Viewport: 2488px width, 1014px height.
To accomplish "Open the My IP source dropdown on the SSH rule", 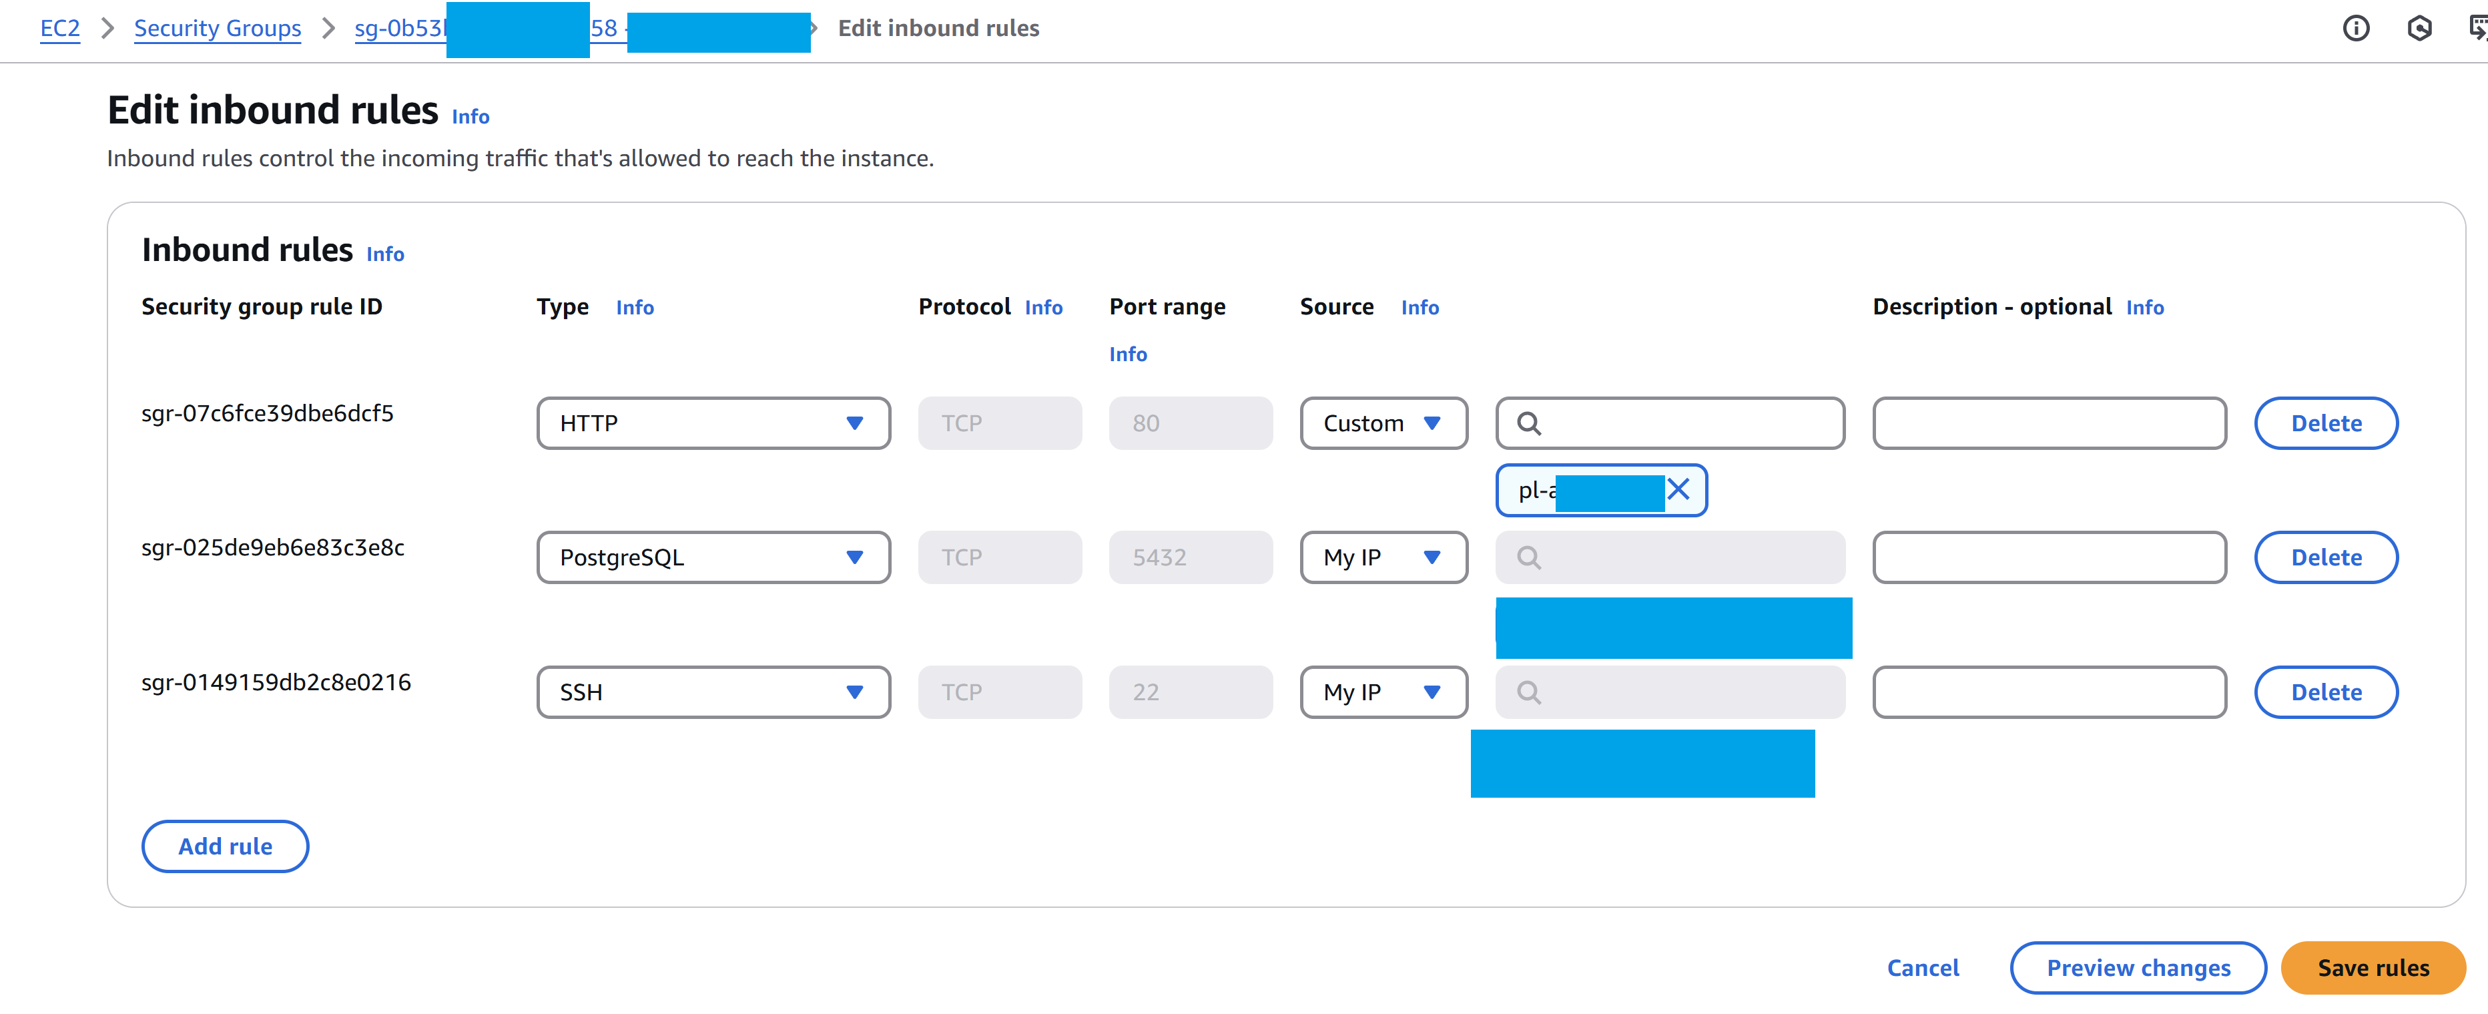I will coord(1383,692).
